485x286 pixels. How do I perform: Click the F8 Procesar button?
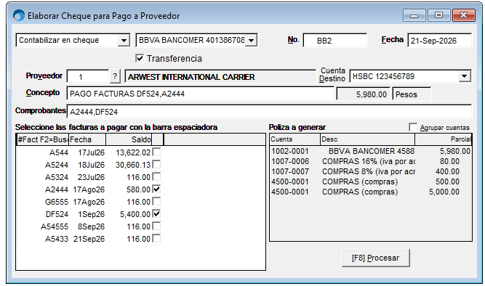point(375,258)
